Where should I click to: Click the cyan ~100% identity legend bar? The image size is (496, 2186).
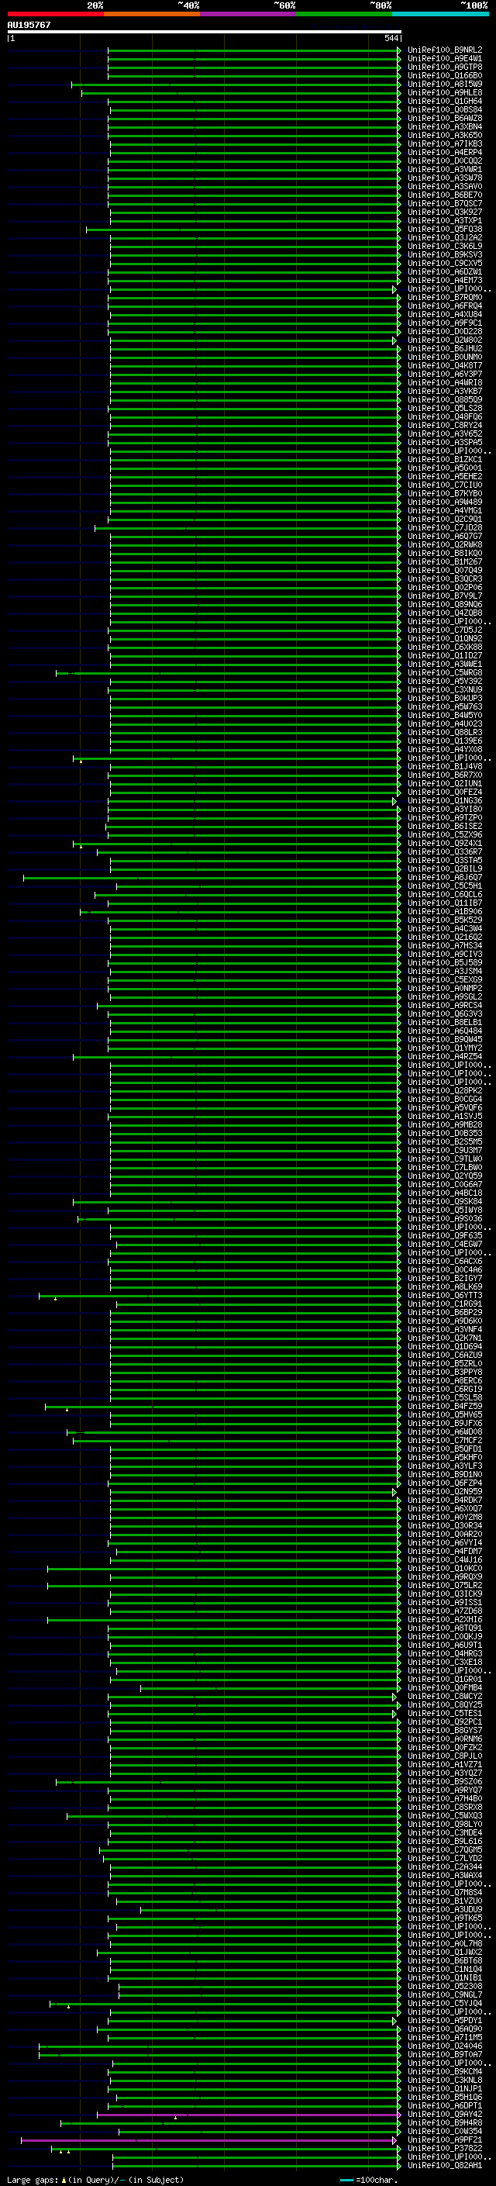(x=440, y=15)
